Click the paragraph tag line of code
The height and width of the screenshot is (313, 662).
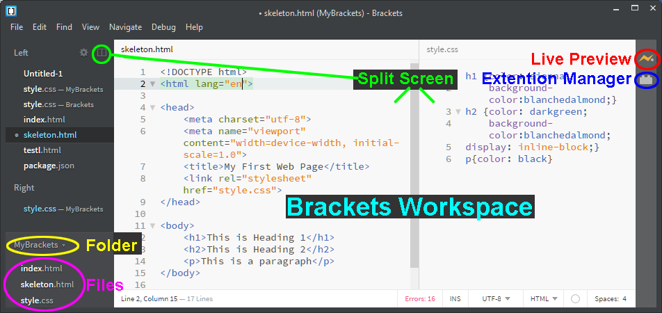point(259,261)
